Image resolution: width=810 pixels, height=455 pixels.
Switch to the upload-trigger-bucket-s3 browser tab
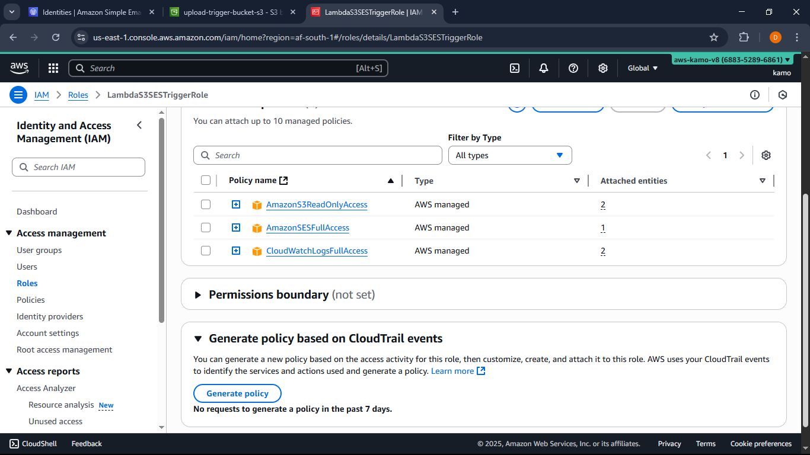pos(231,12)
